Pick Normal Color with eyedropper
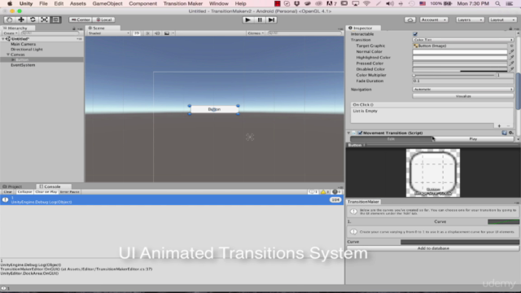This screenshot has height=293, width=521. pos(511,52)
